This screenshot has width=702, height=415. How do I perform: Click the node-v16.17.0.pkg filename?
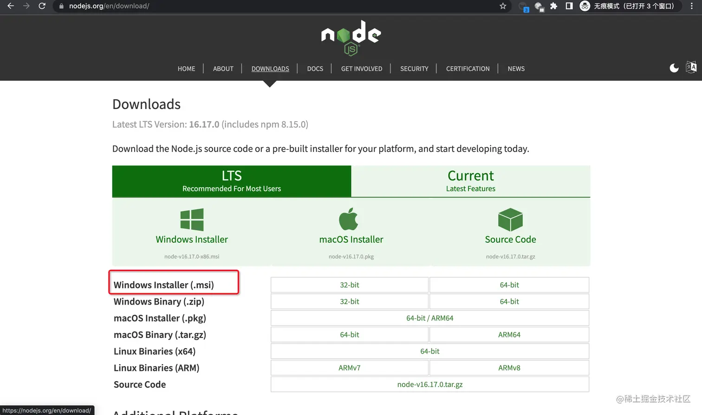point(351,257)
